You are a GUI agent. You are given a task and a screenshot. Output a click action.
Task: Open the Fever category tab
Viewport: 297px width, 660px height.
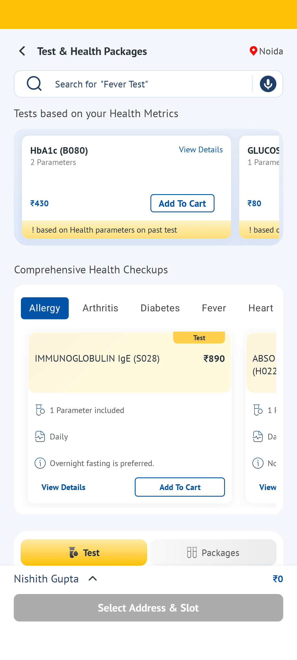click(214, 308)
